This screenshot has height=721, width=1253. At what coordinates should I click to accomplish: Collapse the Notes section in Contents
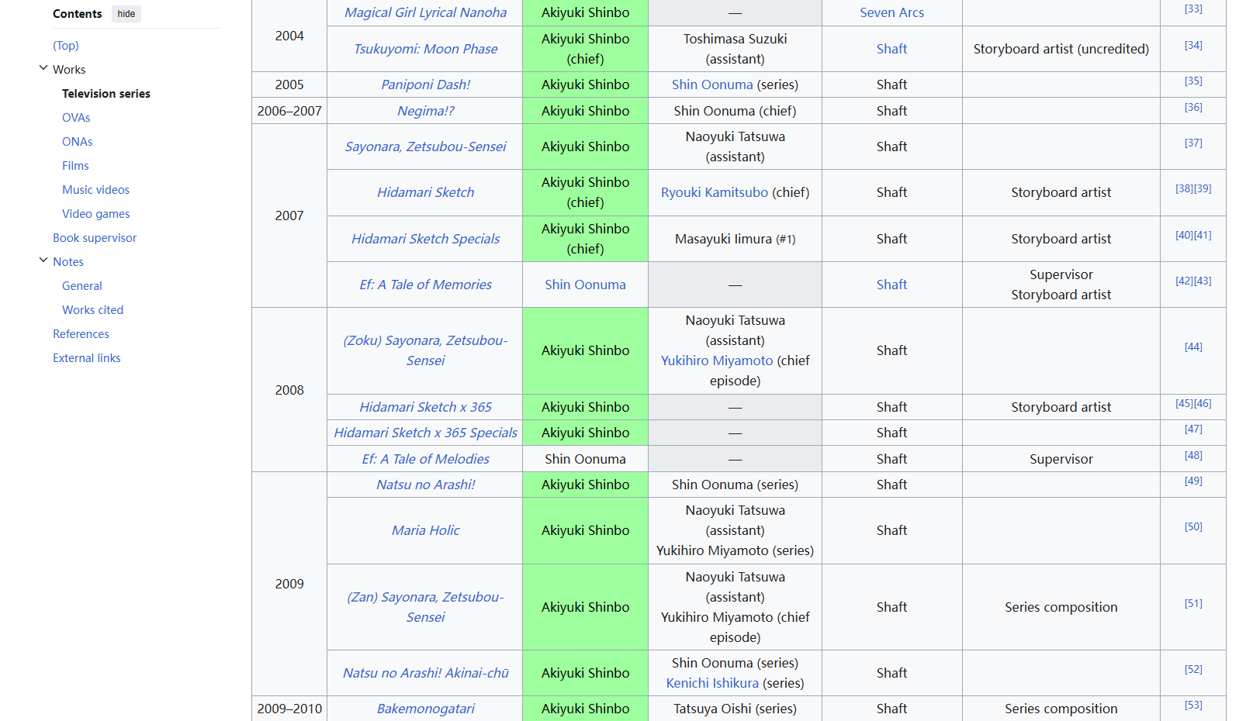point(43,260)
